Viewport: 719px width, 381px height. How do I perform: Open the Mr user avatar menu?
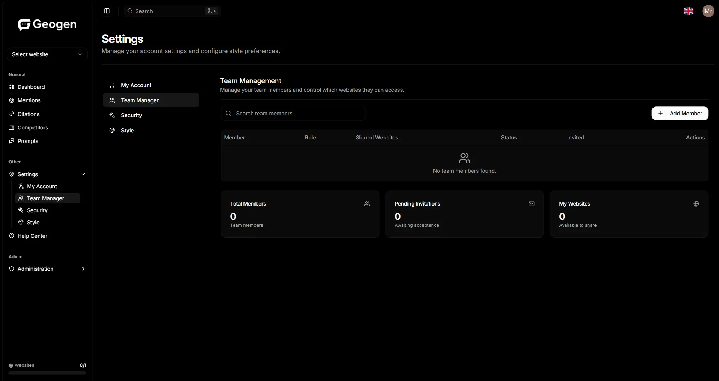[708, 11]
